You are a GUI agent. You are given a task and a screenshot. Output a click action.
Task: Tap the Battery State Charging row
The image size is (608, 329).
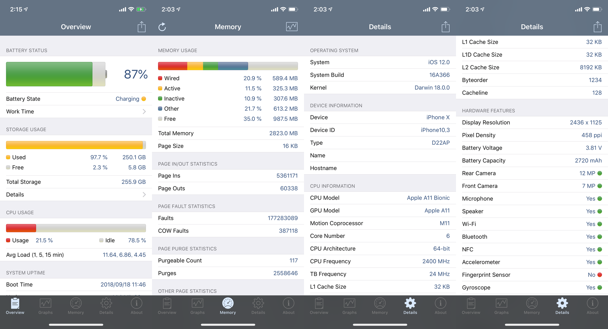76,99
